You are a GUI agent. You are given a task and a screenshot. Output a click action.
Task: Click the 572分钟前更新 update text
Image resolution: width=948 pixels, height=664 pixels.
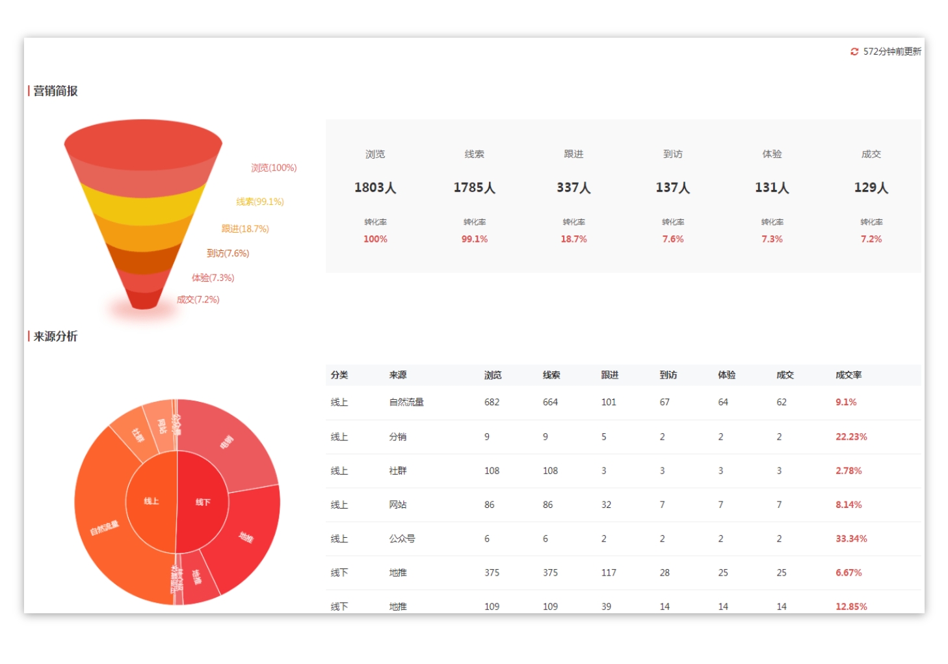tap(892, 51)
